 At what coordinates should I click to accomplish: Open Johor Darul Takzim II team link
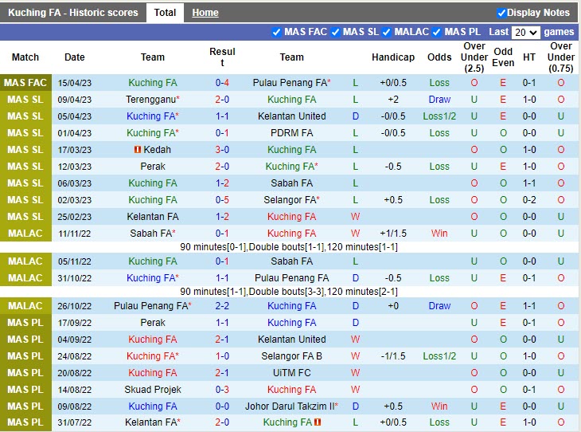click(x=291, y=406)
